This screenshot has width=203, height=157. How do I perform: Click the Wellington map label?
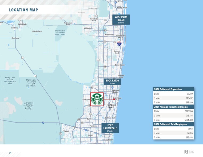88,28
